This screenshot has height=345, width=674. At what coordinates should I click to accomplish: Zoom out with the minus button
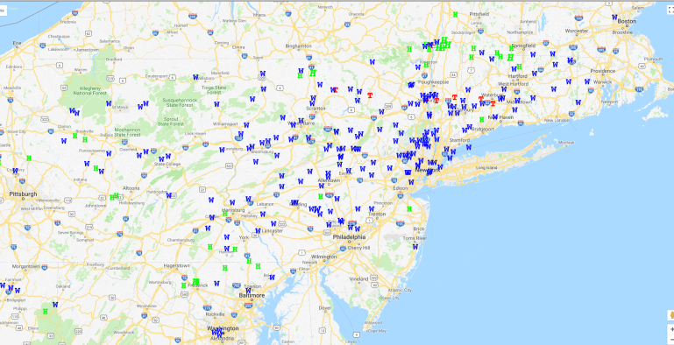670,341
